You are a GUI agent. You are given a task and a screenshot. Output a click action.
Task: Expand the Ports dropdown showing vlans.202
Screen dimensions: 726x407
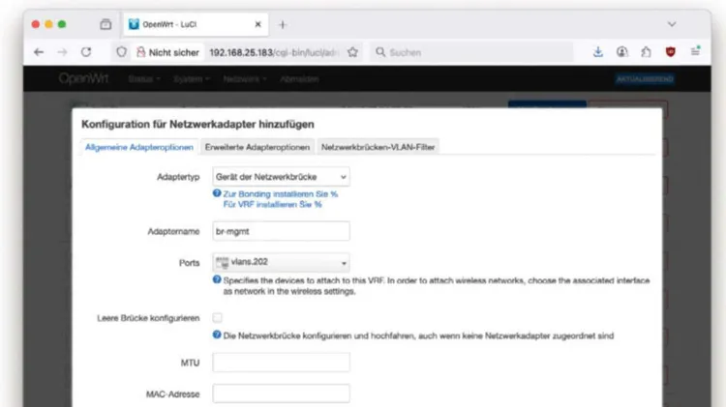click(x=281, y=262)
